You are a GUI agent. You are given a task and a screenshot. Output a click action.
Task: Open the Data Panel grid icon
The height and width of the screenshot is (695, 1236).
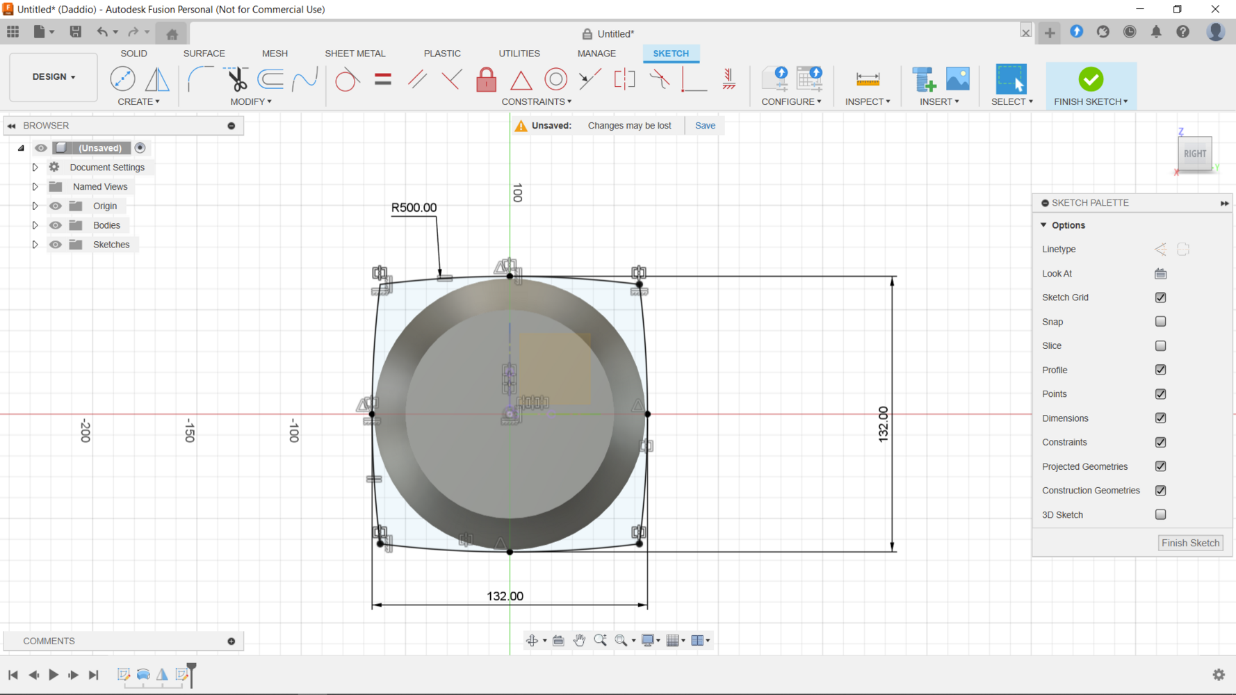pos(13,31)
